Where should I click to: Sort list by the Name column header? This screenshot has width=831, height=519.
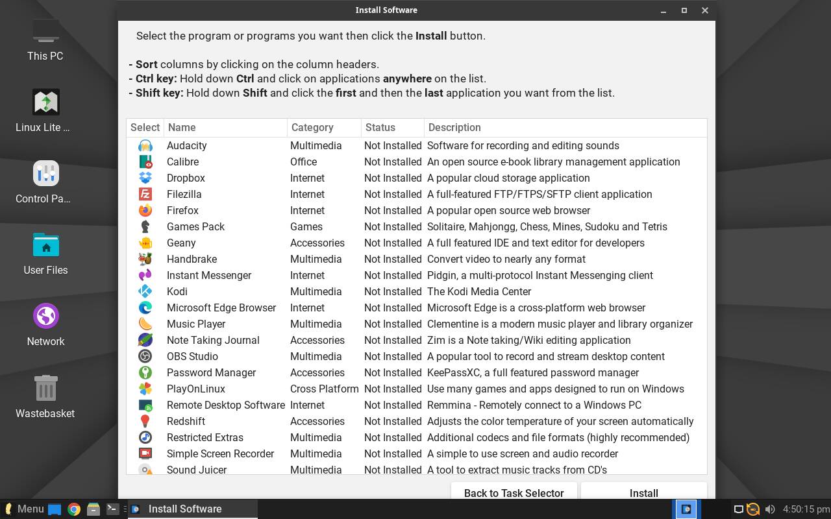coord(225,128)
